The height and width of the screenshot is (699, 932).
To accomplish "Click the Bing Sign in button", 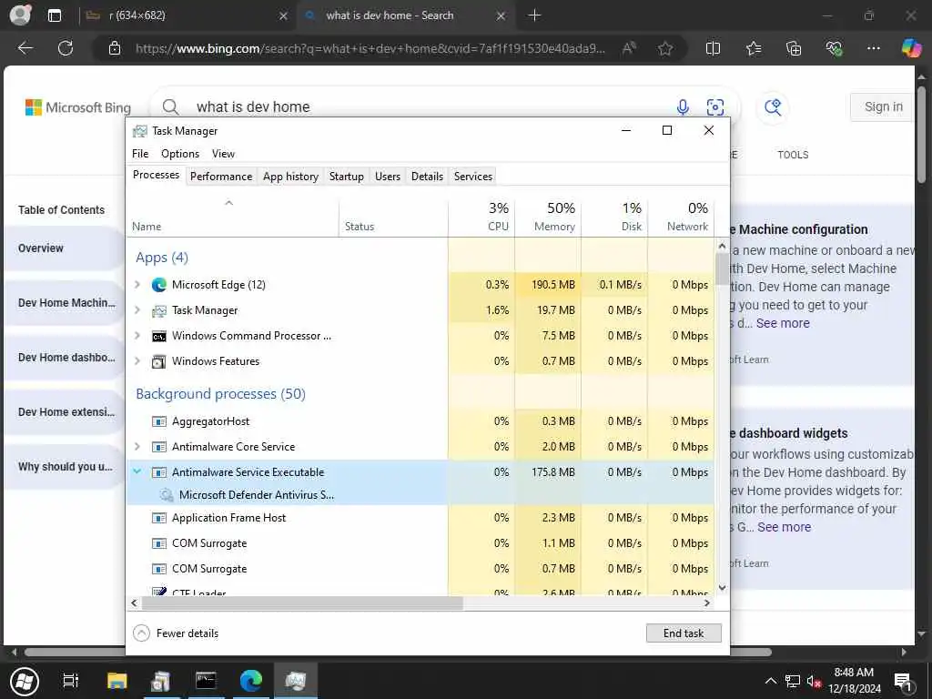I will pyautogui.click(x=883, y=107).
